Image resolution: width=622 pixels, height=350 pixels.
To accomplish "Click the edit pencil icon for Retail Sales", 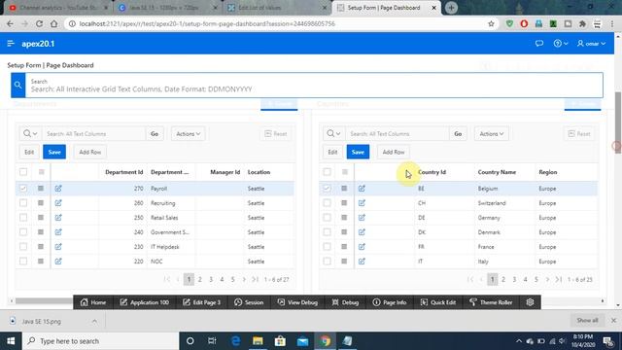I will click(58, 218).
